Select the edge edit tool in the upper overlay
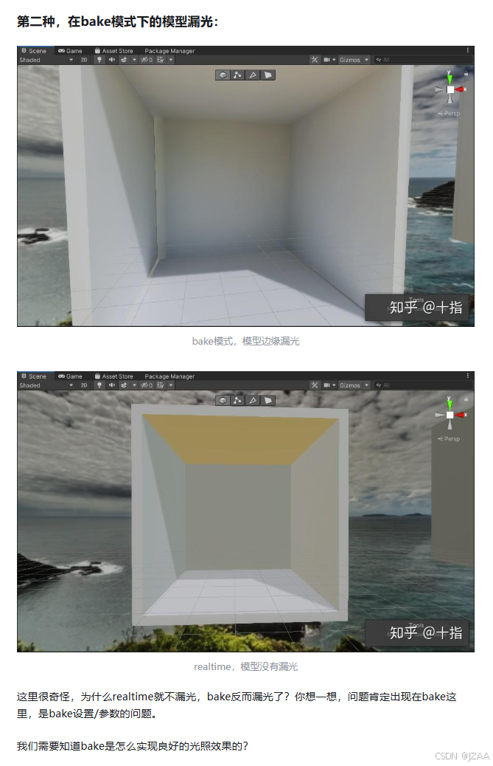 coord(253,75)
